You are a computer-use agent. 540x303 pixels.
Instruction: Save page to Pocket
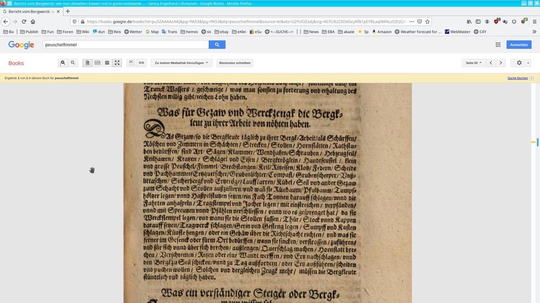pyautogui.click(x=419, y=22)
